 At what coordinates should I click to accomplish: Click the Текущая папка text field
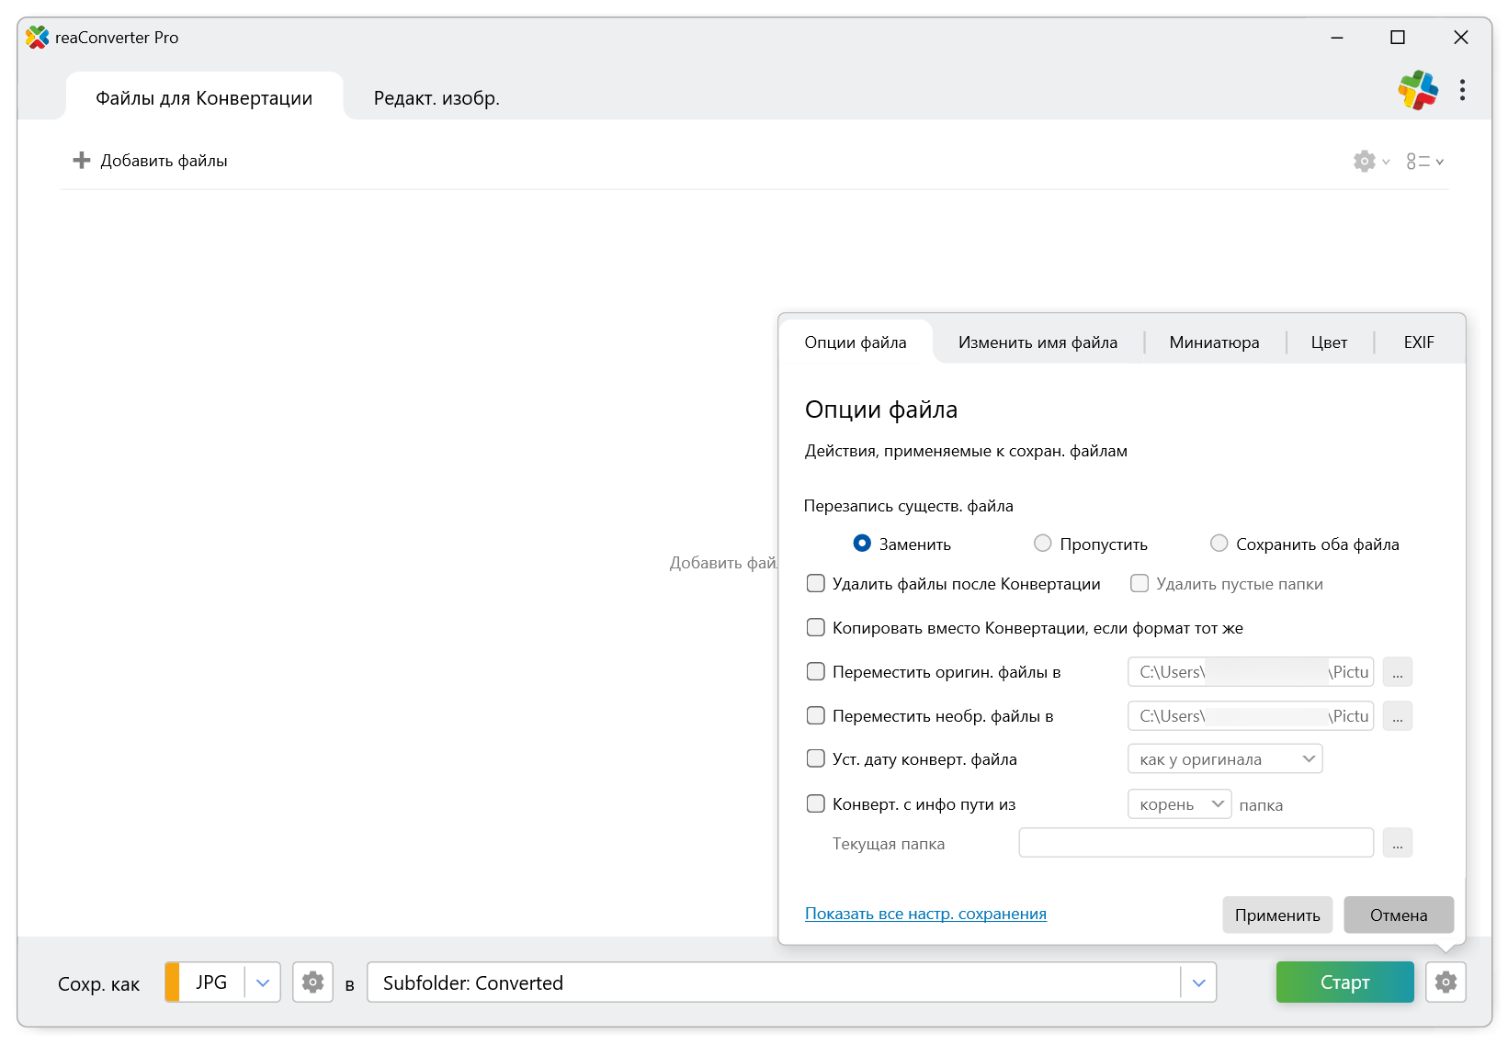(1195, 843)
